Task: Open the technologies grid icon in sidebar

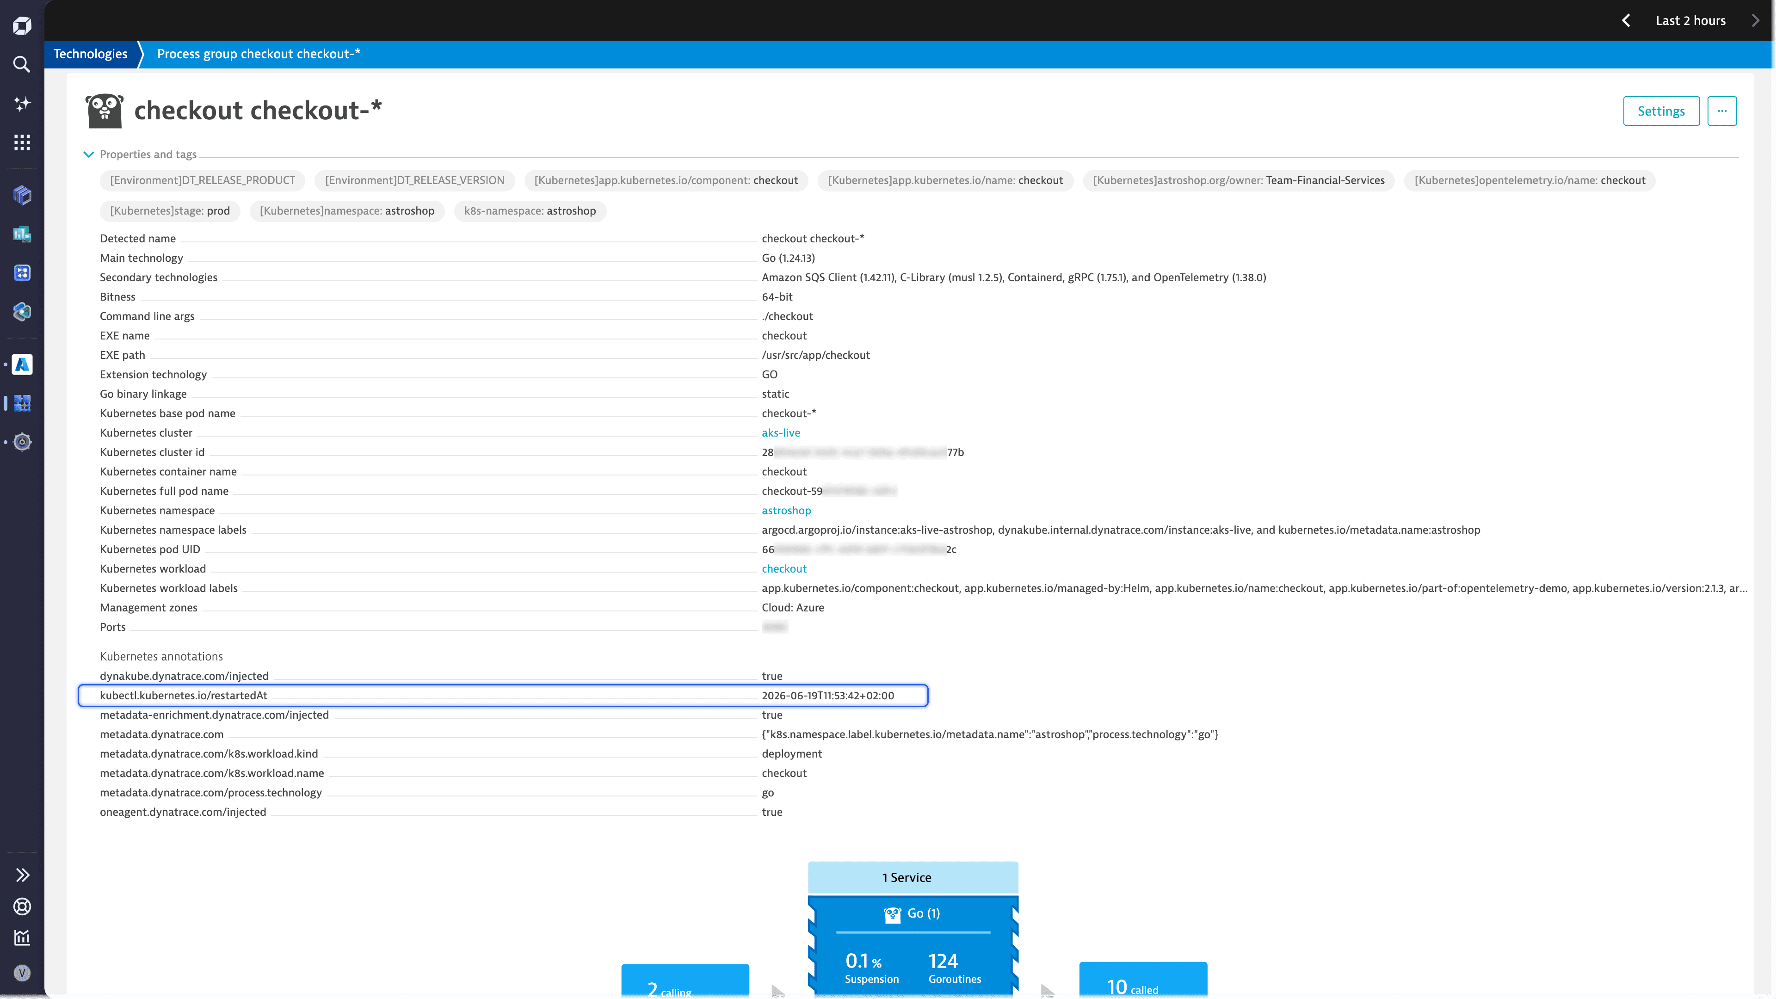Action: click(x=22, y=403)
